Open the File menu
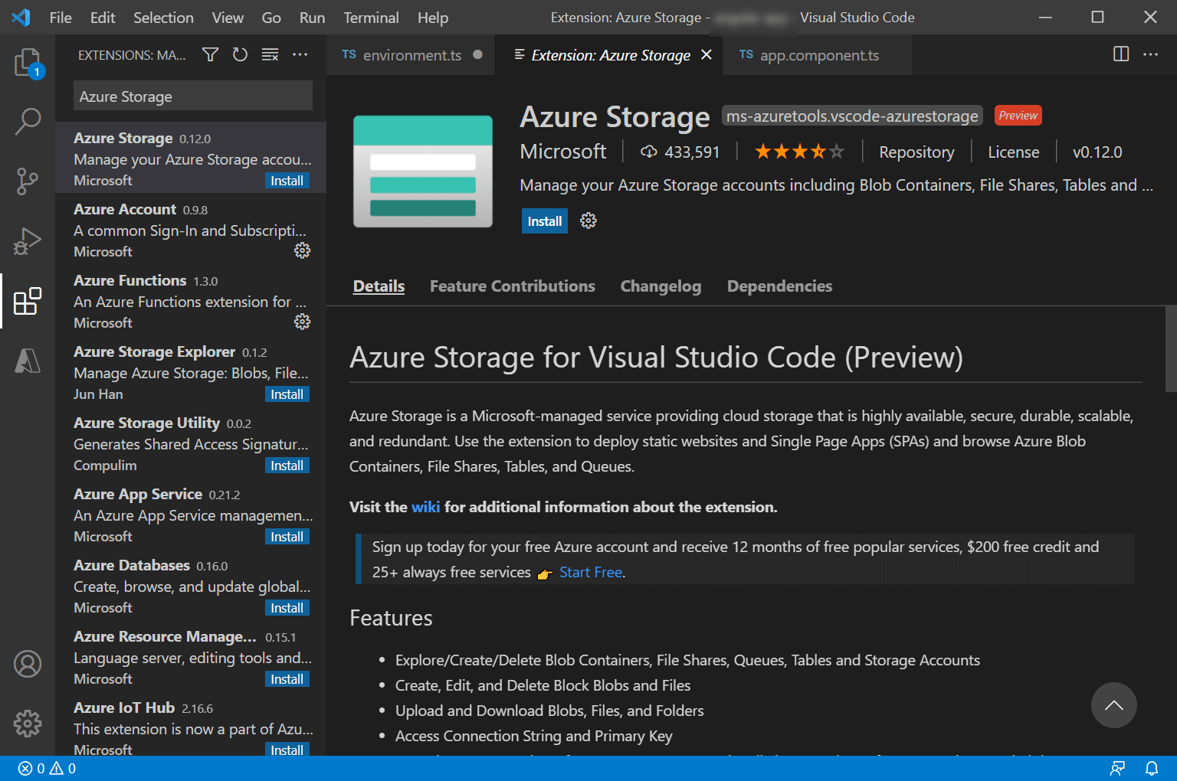 [x=61, y=17]
